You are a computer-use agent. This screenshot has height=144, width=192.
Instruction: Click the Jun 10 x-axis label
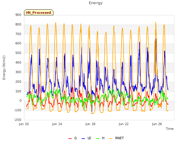[24, 124]
